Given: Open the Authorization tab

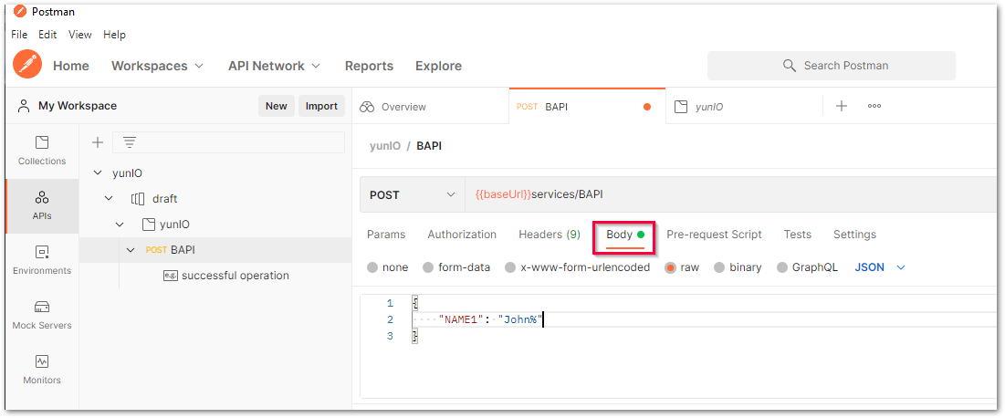Looking at the screenshot, I should [462, 235].
